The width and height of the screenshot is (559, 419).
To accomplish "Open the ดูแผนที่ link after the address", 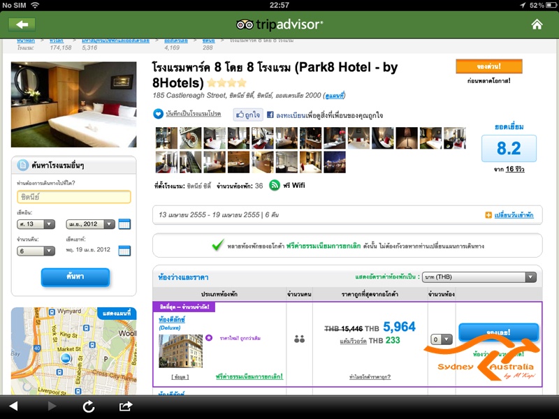I will pos(335,96).
